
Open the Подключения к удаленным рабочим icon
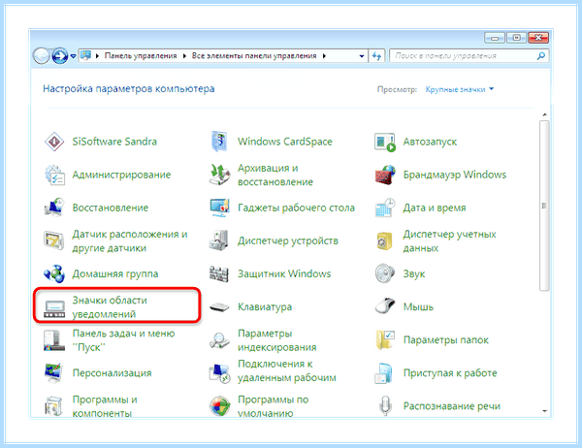pos(219,373)
